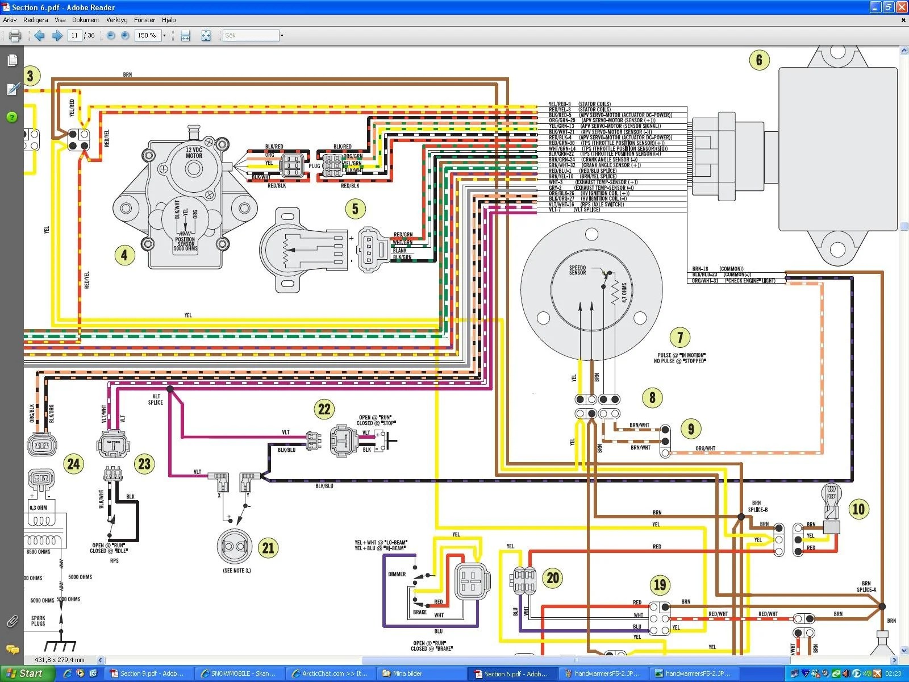The image size is (909, 682).
Task: Expand the 150 % zoom level dropdown
Action: 165,36
